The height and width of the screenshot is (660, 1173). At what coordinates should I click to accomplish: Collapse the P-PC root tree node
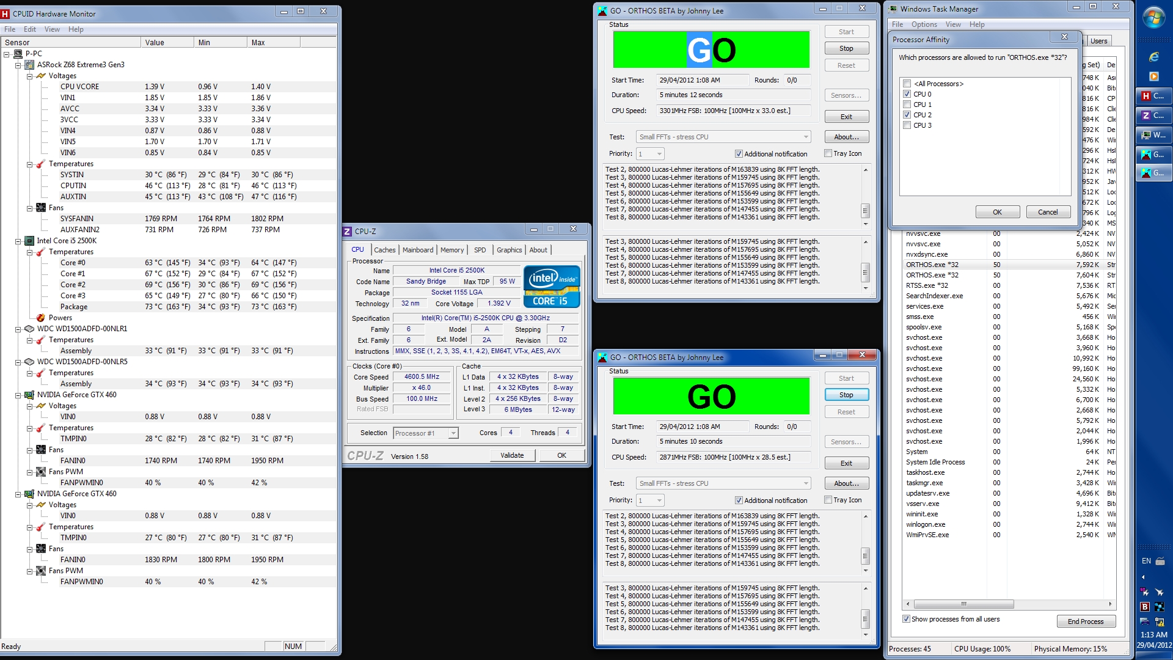point(7,54)
